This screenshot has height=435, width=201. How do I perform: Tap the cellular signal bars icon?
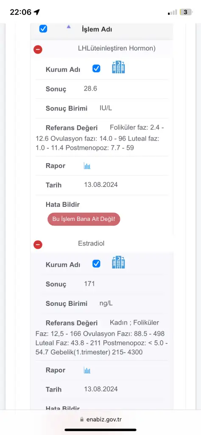click(172, 12)
